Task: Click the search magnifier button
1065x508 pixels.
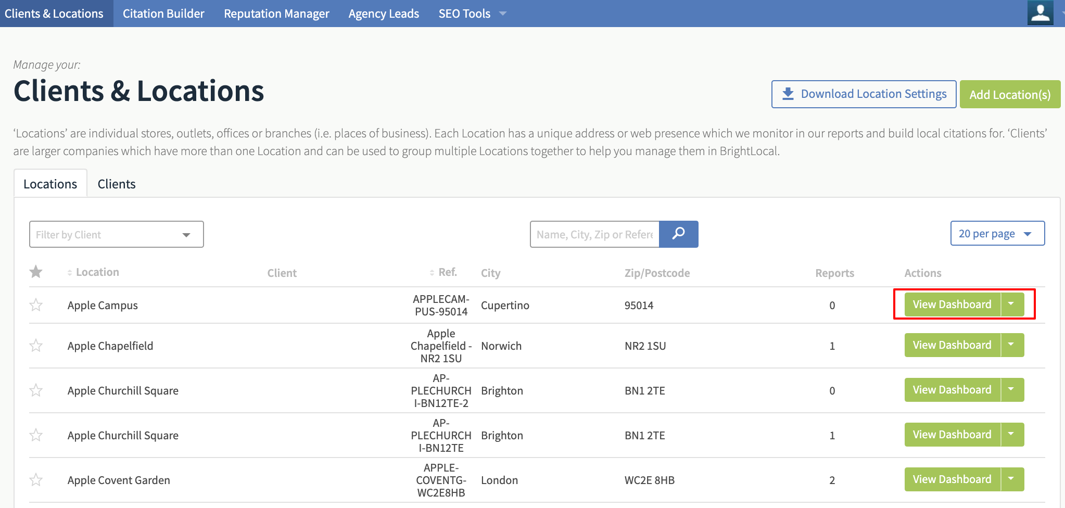Action: (x=678, y=234)
